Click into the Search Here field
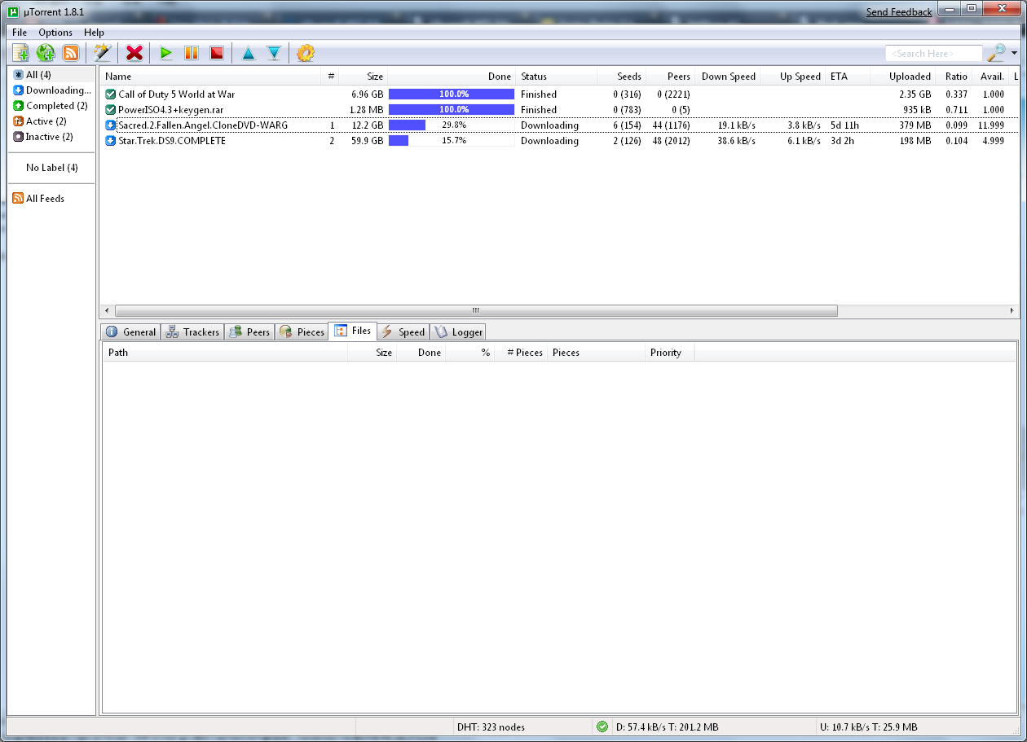This screenshot has width=1027, height=742. pyautogui.click(x=934, y=53)
